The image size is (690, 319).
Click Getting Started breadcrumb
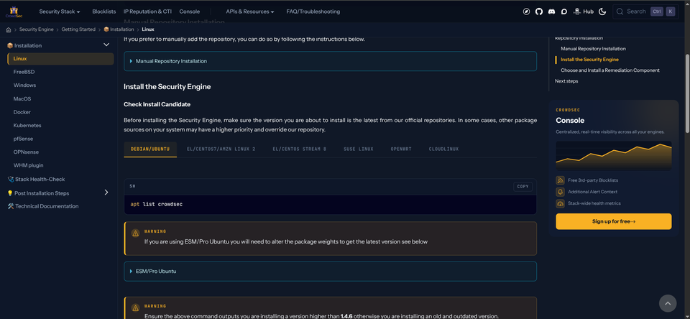78,29
